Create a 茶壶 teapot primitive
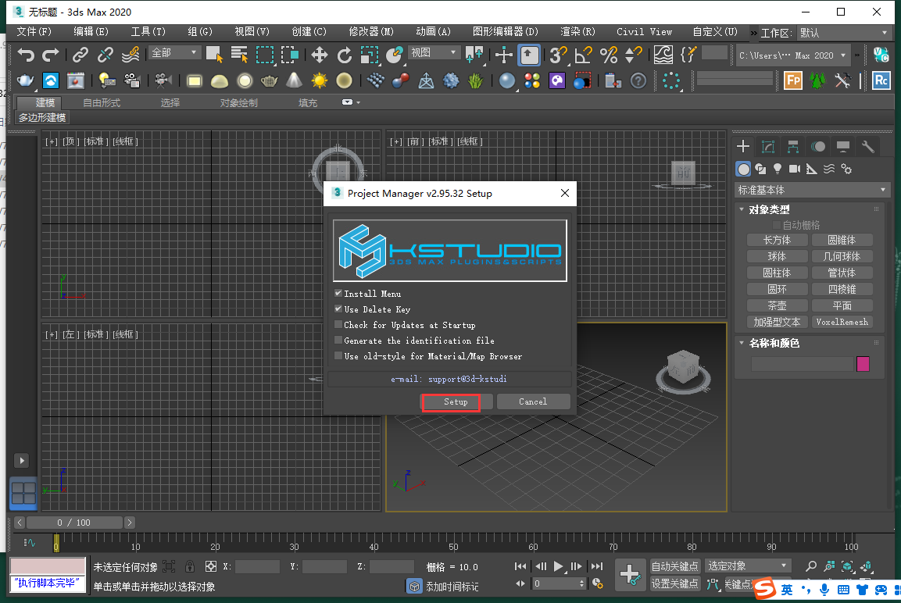Screen dimensions: 901x603 coord(777,305)
